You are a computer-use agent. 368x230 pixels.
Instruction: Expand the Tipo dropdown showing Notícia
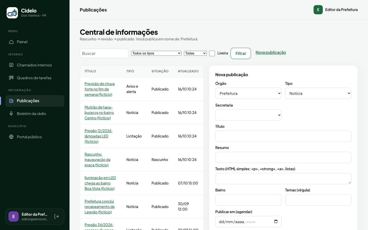[x=318, y=93]
